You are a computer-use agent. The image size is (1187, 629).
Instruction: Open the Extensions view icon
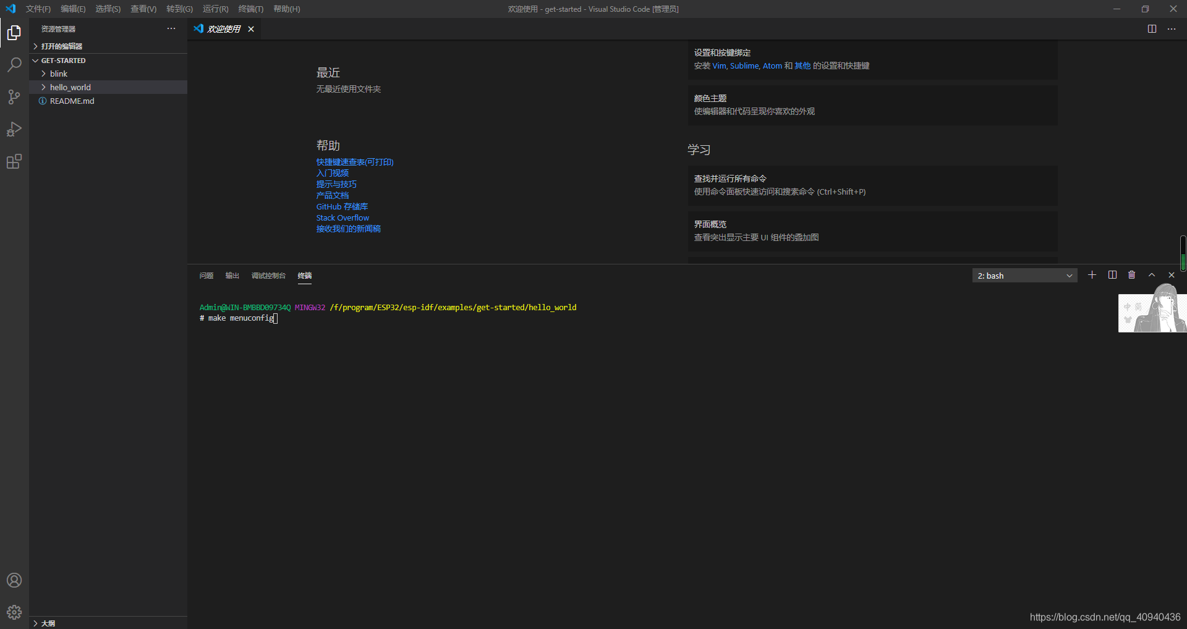coord(14,161)
